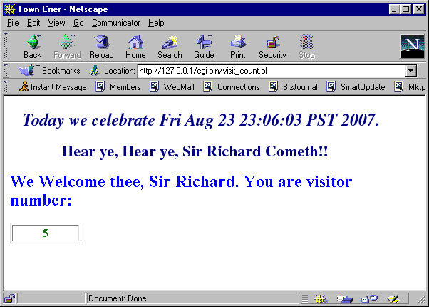Click the Stop loading button
Screen dimensions: 429x307
[x=306, y=46]
